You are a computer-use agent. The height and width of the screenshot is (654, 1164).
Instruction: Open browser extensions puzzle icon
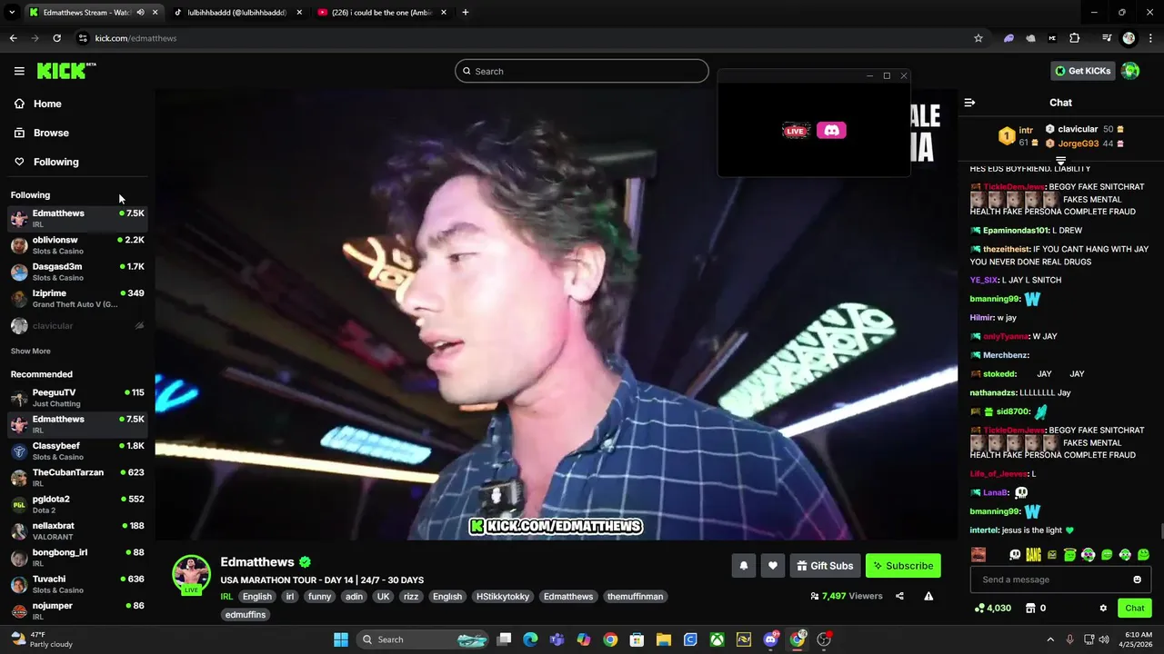(x=1074, y=38)
